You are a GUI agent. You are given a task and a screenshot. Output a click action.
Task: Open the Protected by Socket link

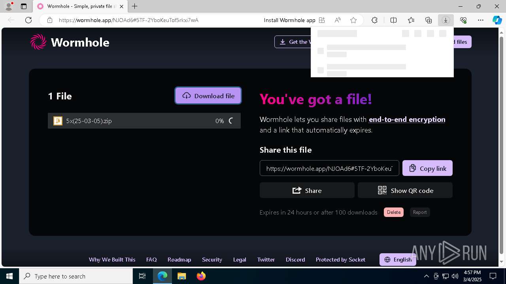pos(340,260)
